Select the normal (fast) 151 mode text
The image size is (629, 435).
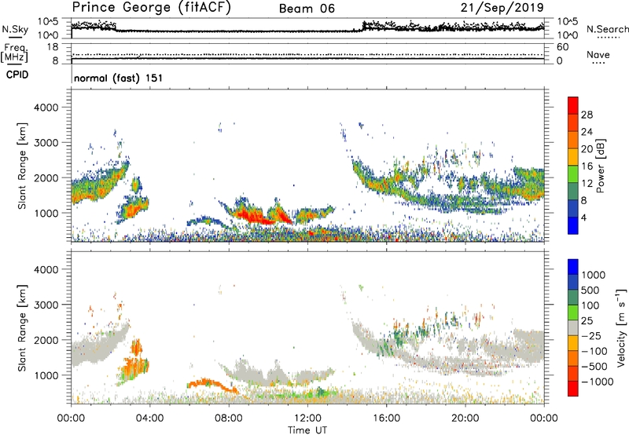tap(119, 78)
